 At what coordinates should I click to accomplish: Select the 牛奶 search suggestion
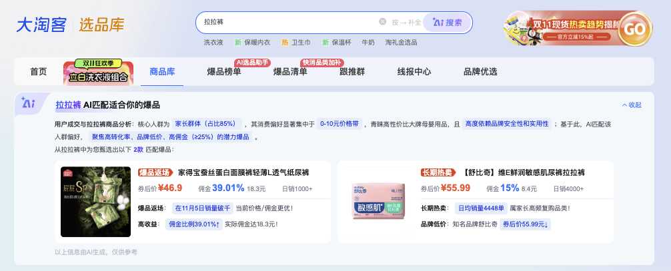368,43
